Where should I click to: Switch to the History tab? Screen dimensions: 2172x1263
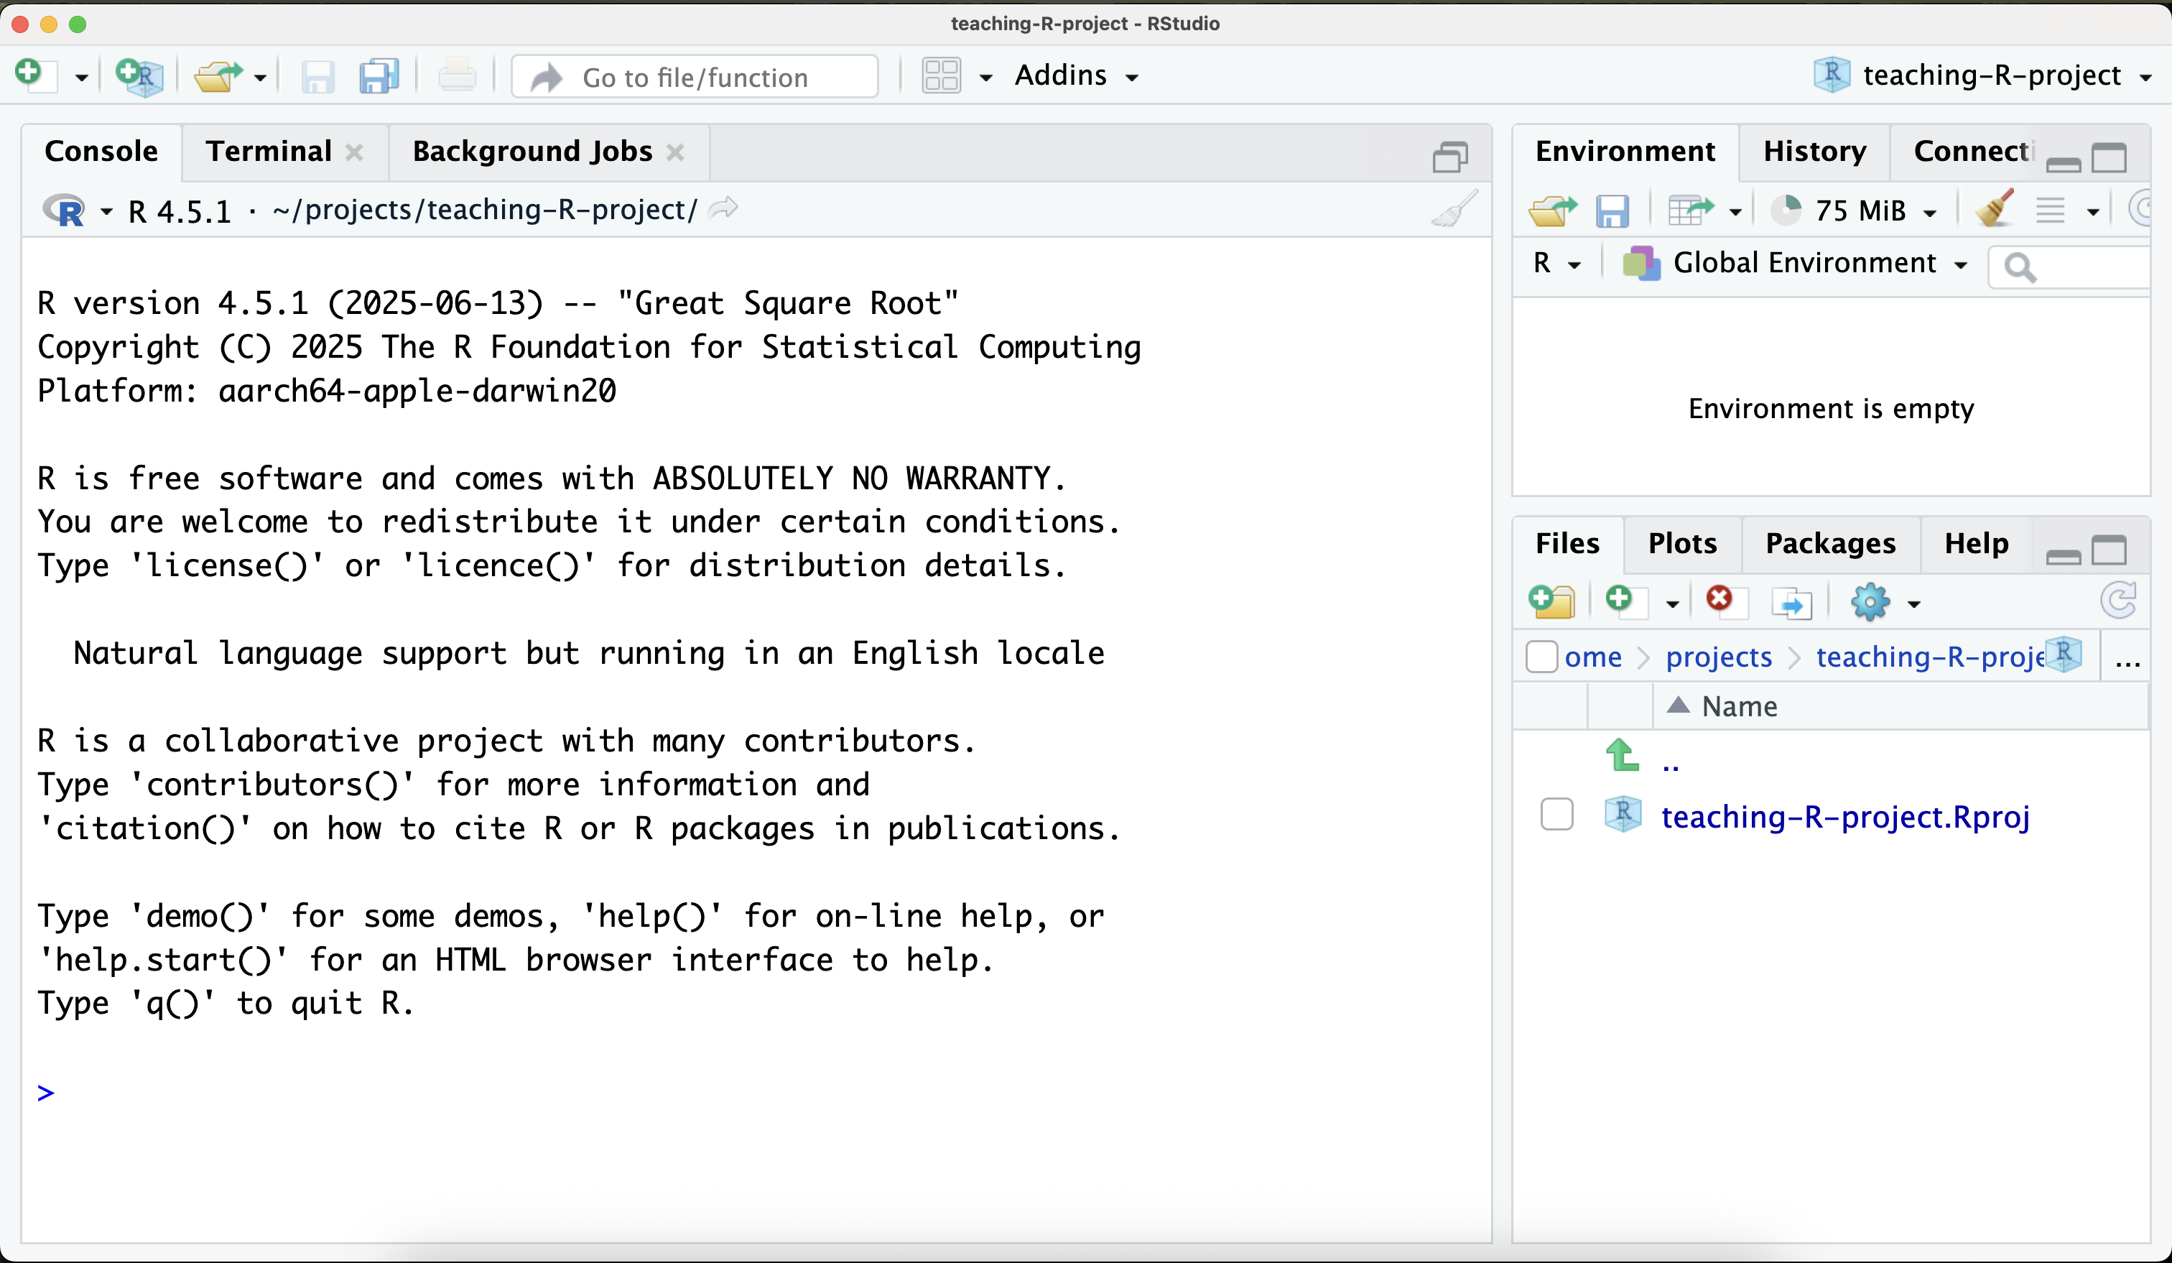click(x=1814, y=151)
